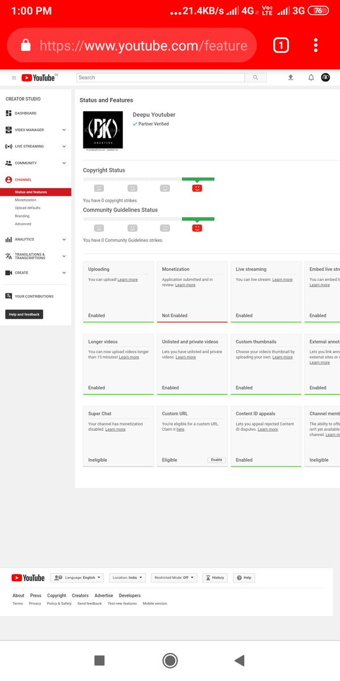340x681 pixels.
Task: Click the Dashboard grid icon
Action: [x=8, y=113]
